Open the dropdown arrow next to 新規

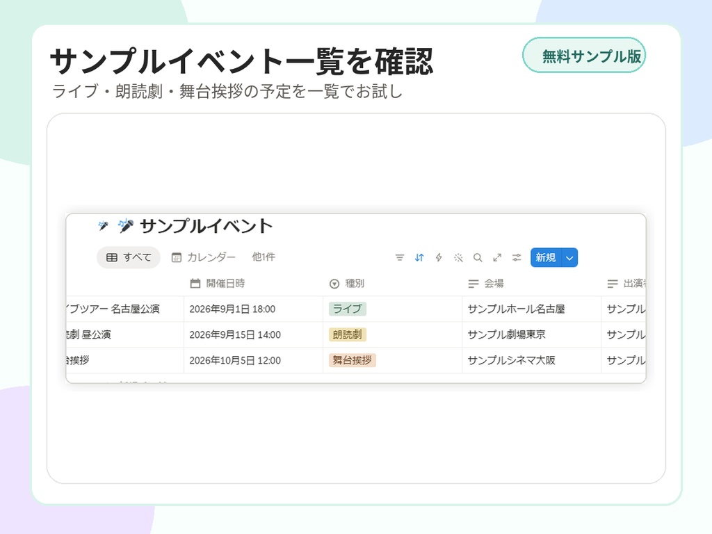coord(569,257)
